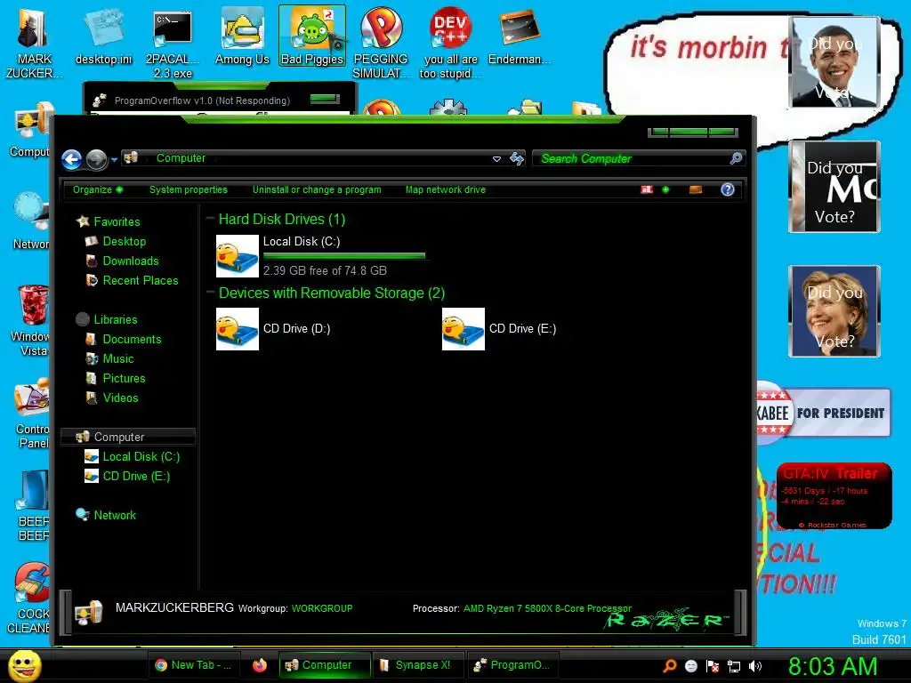Image resolution: width=911 pixels, height=683 pixels.
Task: Toggle the orange preview pane icon
Action: click(x=696, y=189)
